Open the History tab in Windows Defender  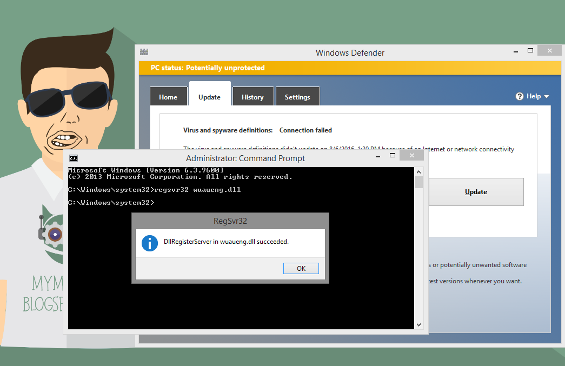point(253,96)
